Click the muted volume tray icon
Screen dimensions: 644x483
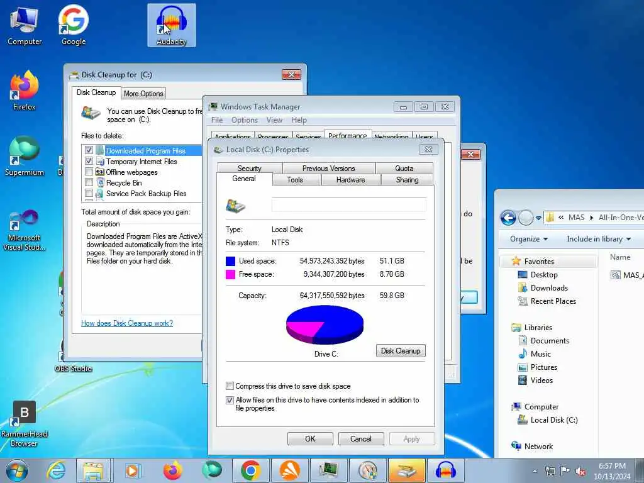(x=580, y=472)
